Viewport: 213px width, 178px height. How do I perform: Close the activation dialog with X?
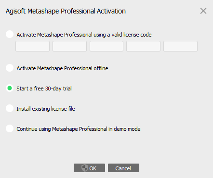[x=203, y=11]
